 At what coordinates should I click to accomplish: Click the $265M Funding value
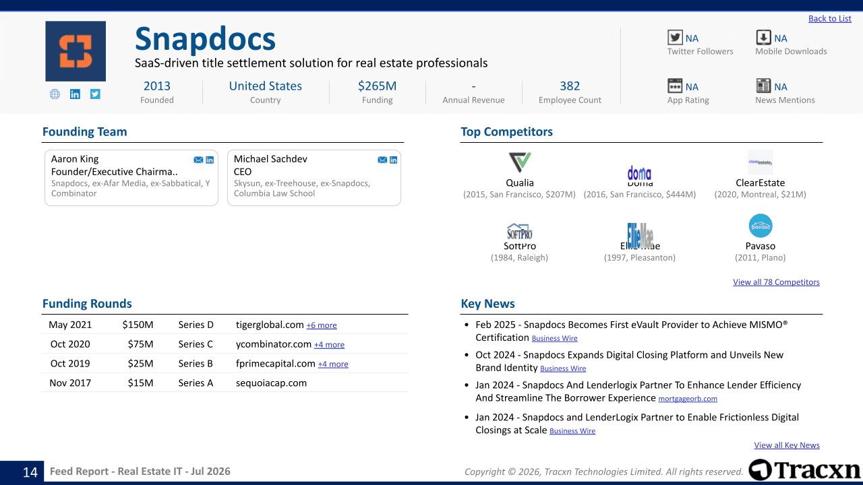click(377, 86)
